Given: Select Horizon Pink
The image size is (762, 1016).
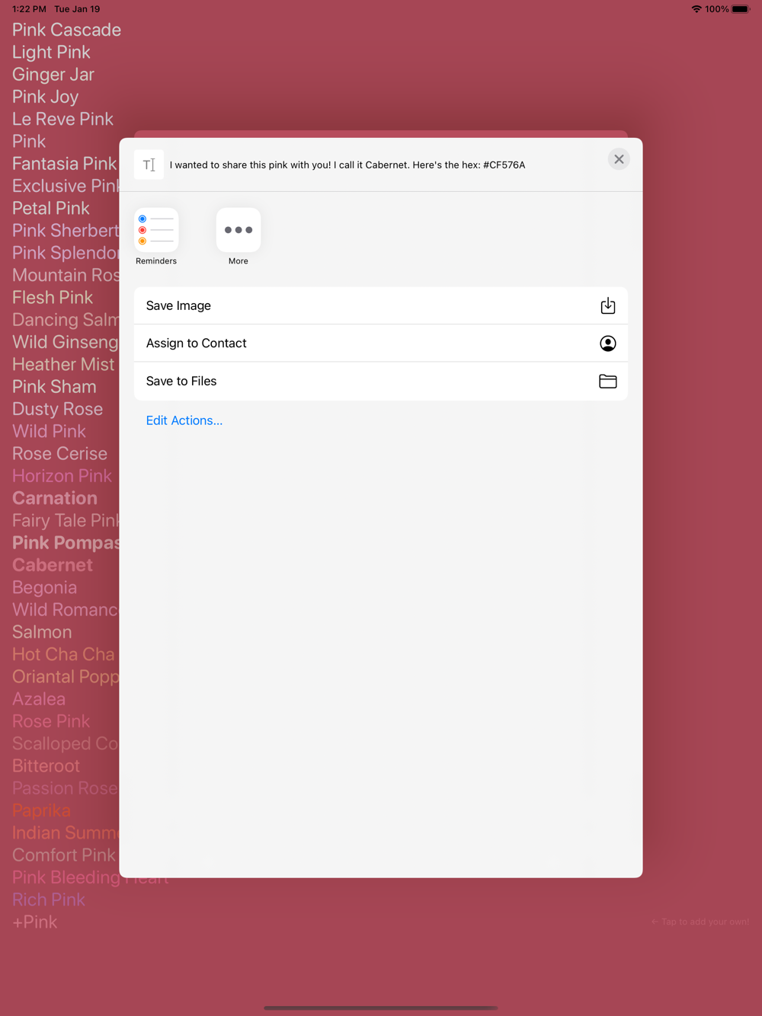Looking at the screenshot, I should tap(62, 475).
